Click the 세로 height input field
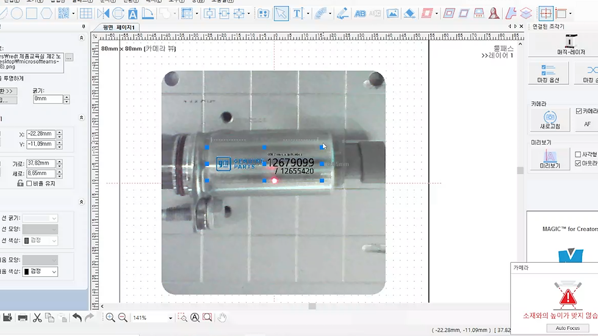This screenshot has width=598, height=336. pos(41,173)
